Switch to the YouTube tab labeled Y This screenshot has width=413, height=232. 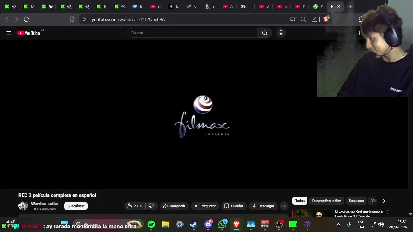(x=300, y=6)
